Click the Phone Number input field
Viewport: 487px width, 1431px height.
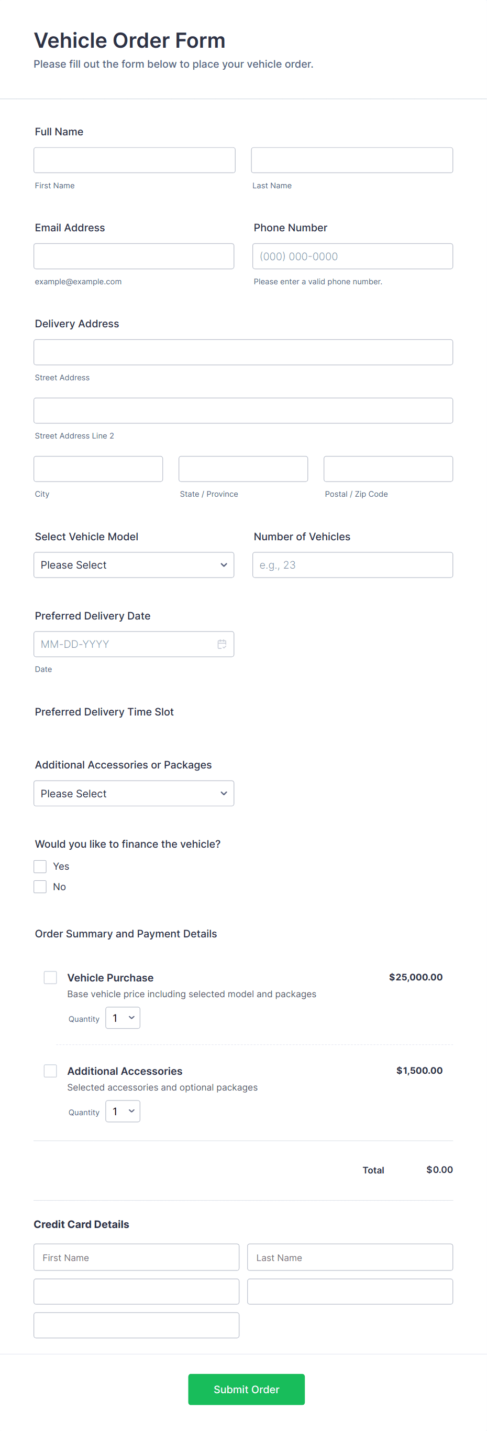click(352, 256)
